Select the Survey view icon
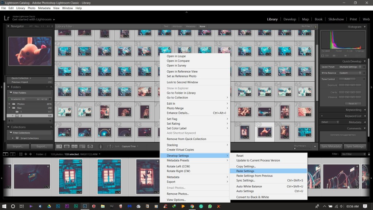 (x=83, y=146)
